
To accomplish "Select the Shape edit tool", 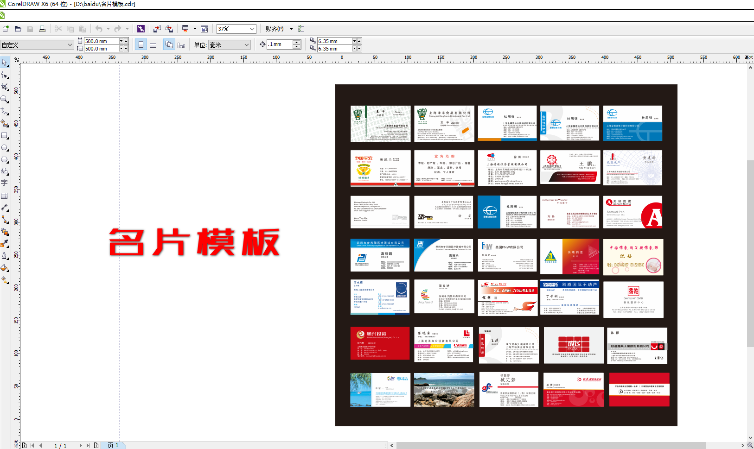I will coord(5,75).
